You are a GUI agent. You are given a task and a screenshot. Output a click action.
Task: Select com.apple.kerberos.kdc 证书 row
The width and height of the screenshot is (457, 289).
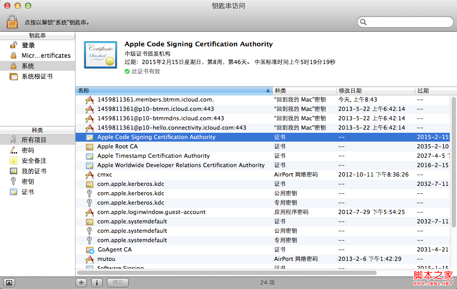click(263, 184)
